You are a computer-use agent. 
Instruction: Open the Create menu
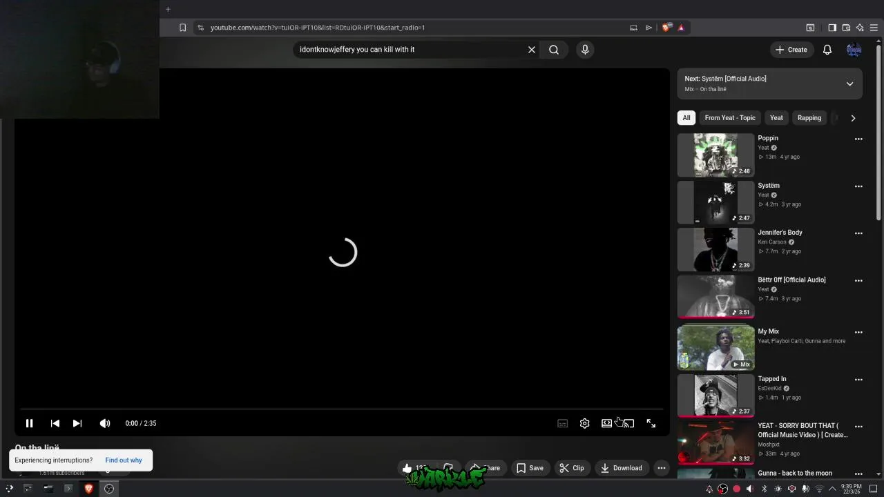(x=791, y=50)
